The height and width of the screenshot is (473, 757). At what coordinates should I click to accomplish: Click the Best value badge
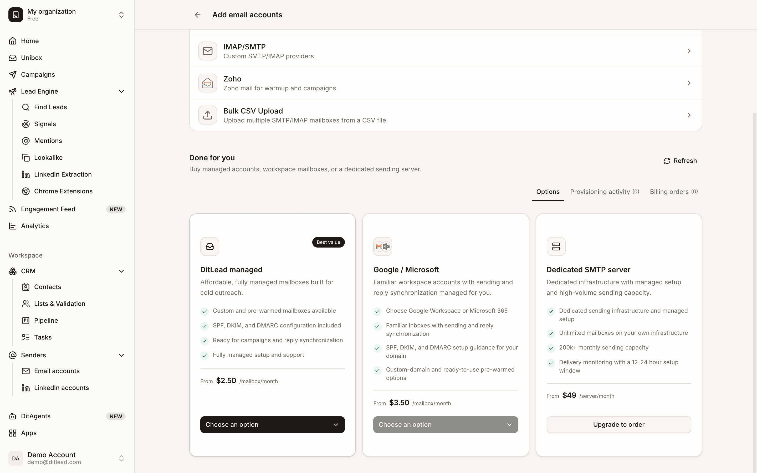coord(329,243)
